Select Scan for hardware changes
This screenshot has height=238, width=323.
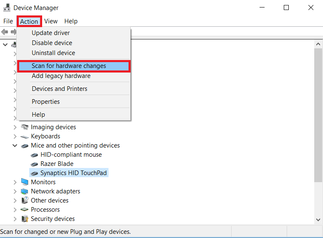pyautogui.click(x=73, y=66)
